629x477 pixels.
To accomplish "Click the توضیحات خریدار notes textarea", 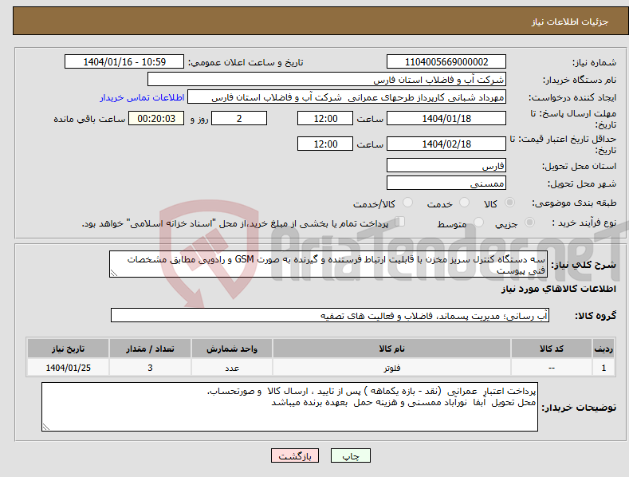I will click(x=289, y=407).
